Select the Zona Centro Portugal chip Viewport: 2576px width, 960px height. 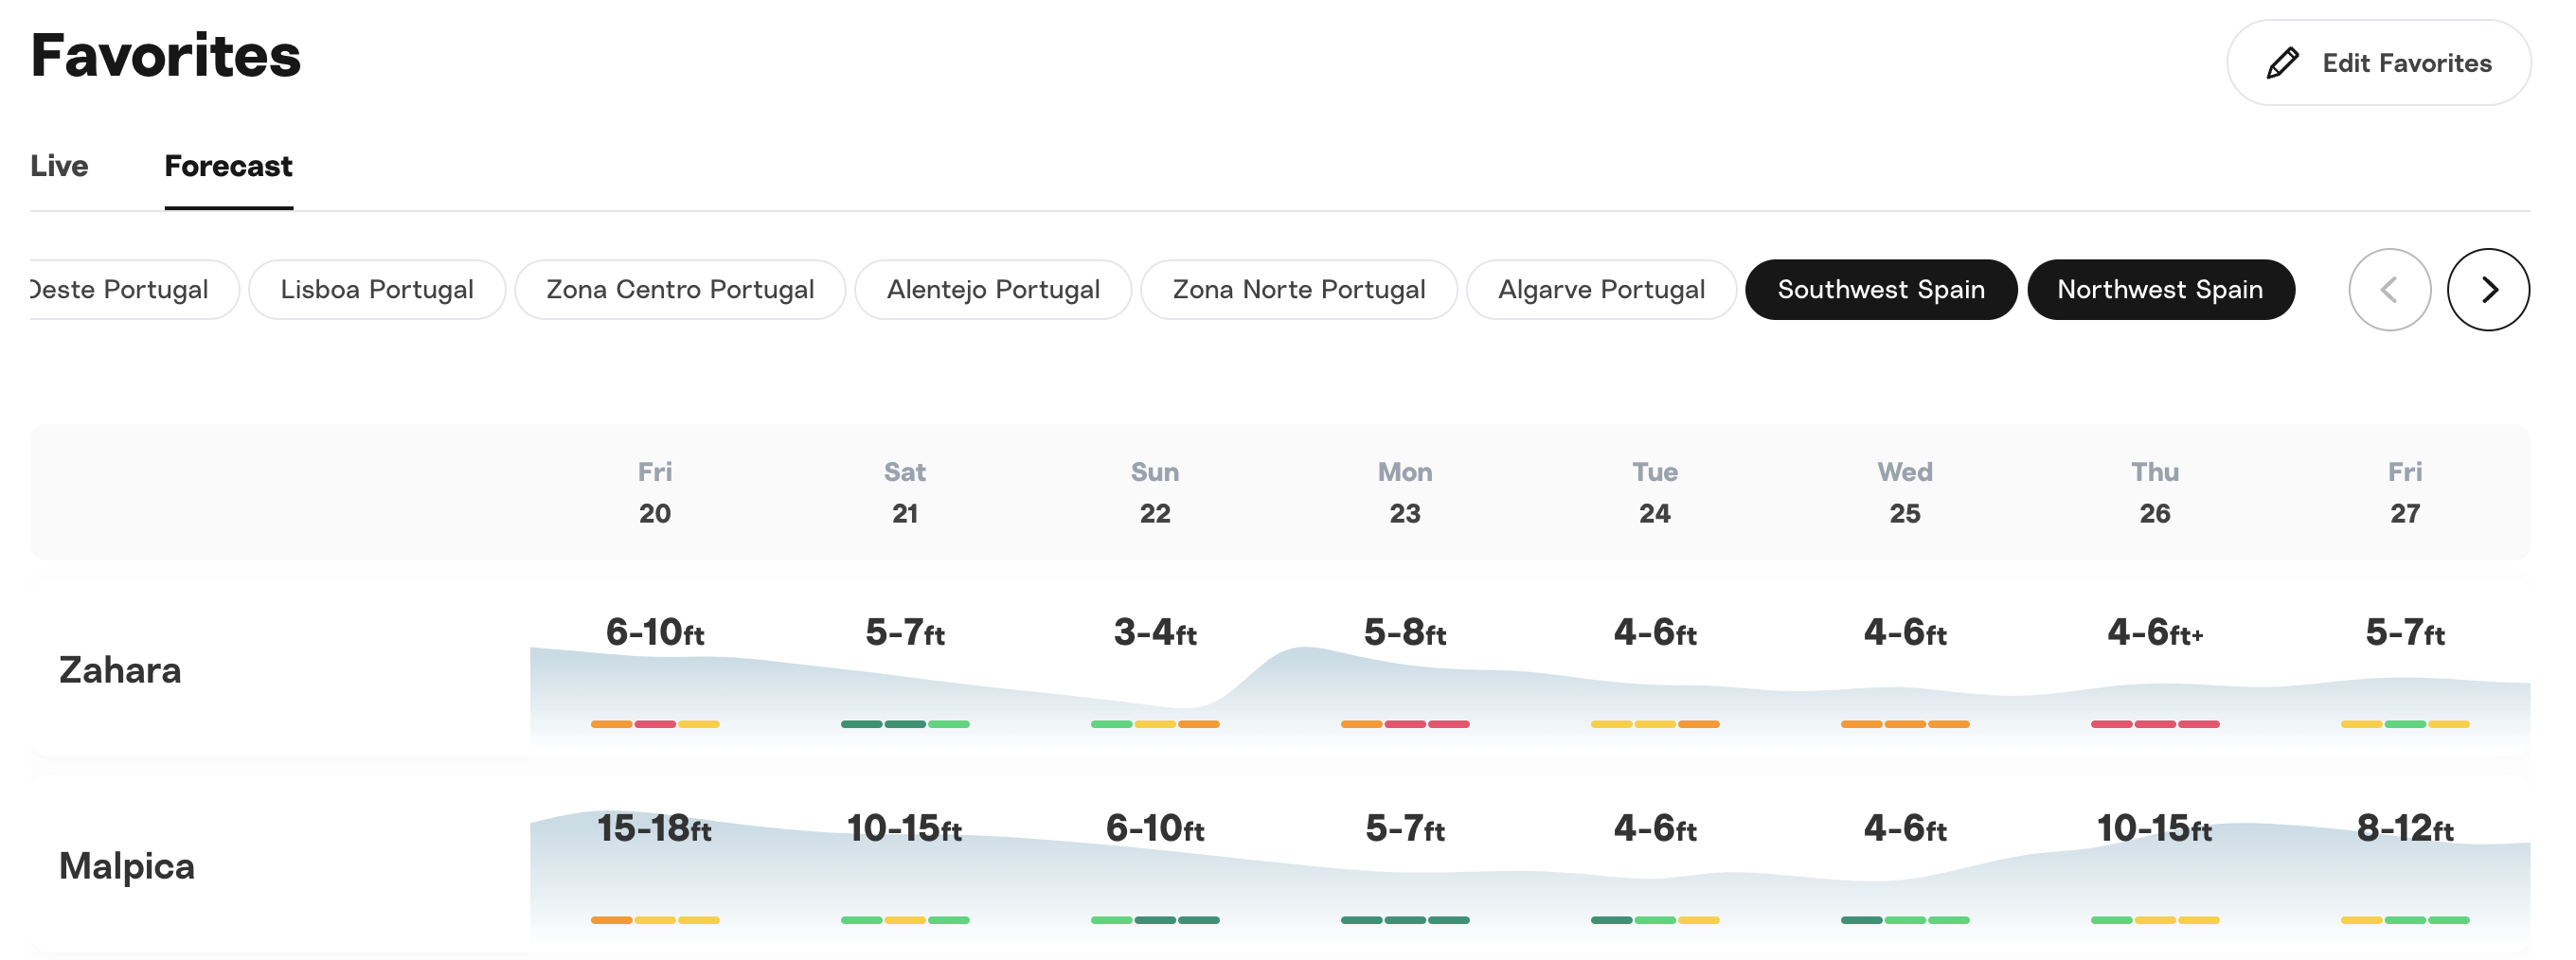[x=680, y=290]
